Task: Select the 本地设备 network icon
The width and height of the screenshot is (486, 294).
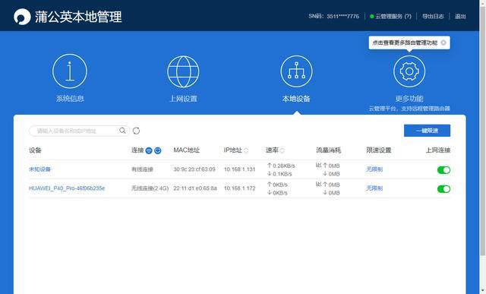Action: [x=296, y=71]
